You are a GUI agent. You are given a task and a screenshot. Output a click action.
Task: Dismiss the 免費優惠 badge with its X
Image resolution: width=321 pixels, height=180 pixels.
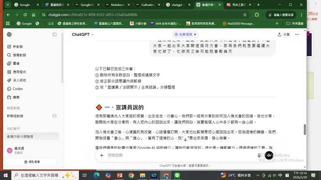click(195, 35)
